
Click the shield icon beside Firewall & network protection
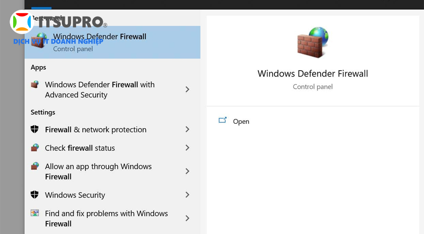pos(35,129)
